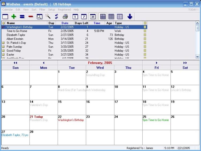Click the magic wand wizard icon
The width and height of the screenshot is (201, 151).
click(x=48, y=17)
